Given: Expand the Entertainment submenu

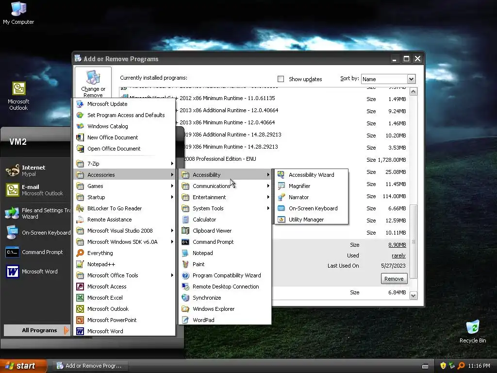Looking at the screenshot, I should click(x=225, y=197).
